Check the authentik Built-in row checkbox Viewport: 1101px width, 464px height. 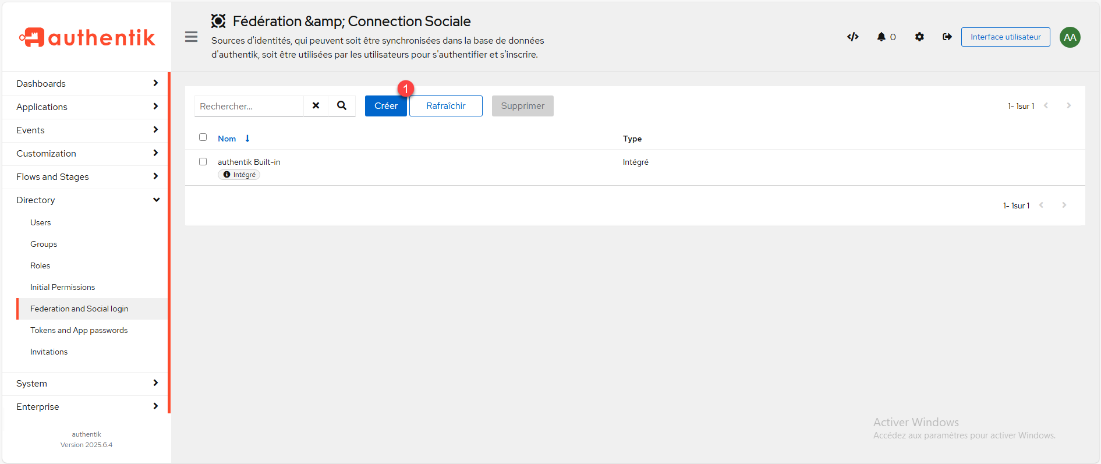203,162
